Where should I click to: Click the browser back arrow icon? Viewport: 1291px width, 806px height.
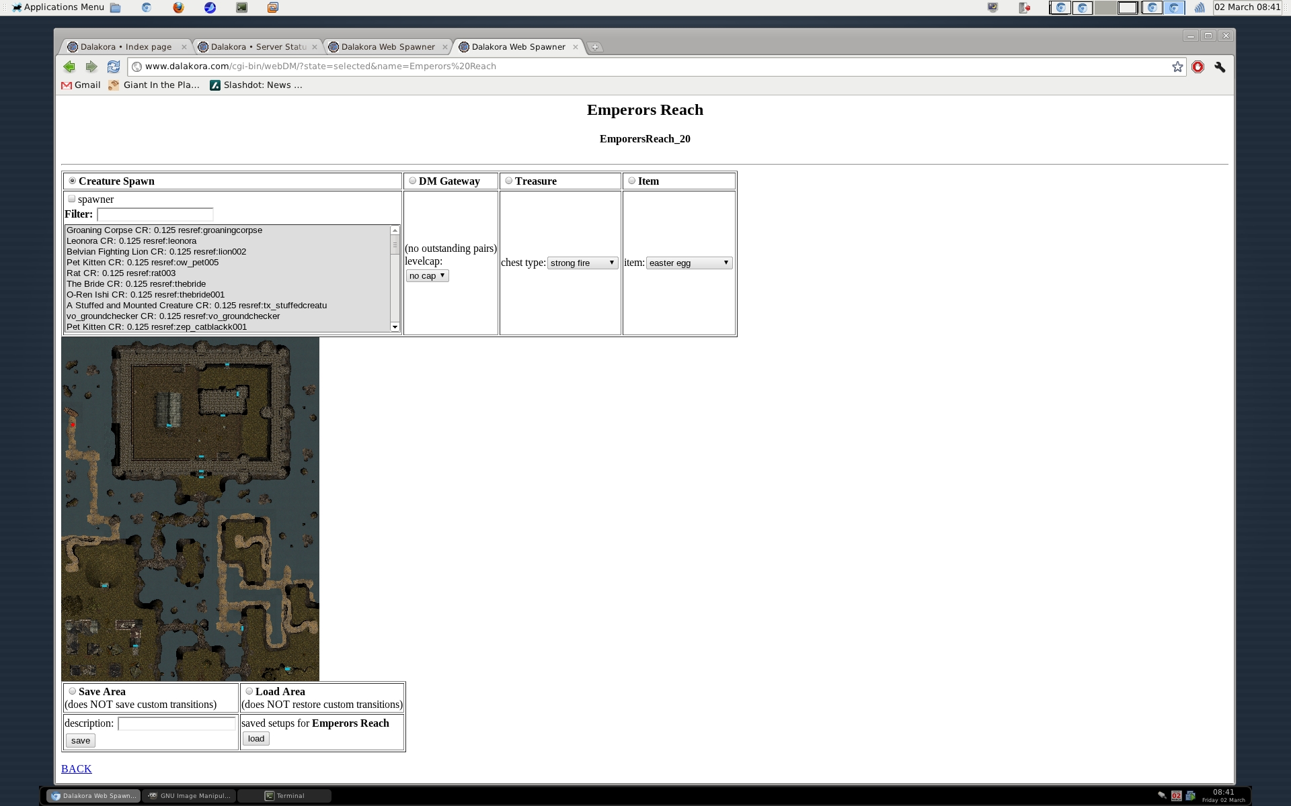(69, 66)
